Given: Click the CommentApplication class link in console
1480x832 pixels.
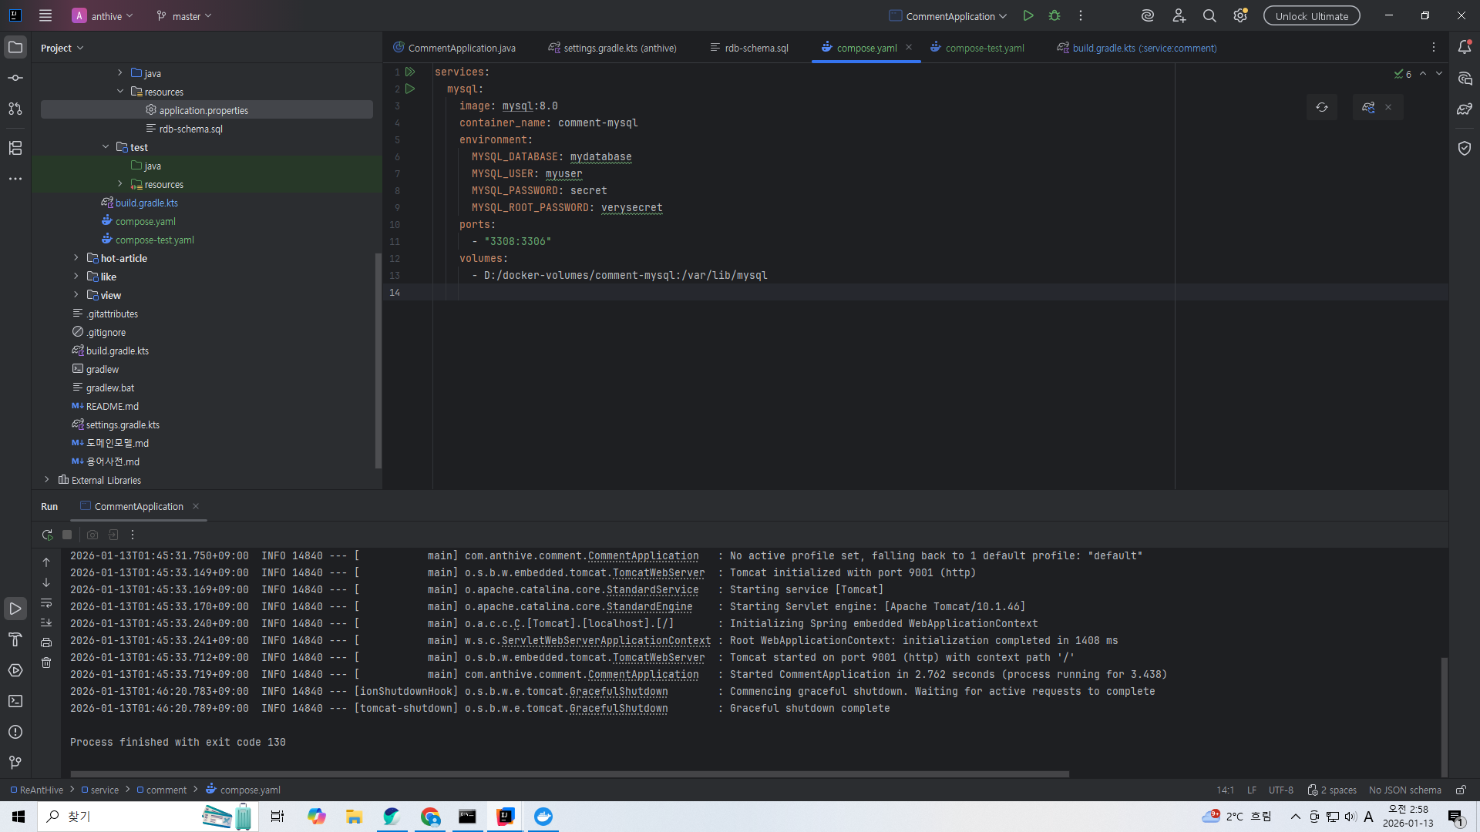Looking at the screenshot, I should [x=643, y=556].
